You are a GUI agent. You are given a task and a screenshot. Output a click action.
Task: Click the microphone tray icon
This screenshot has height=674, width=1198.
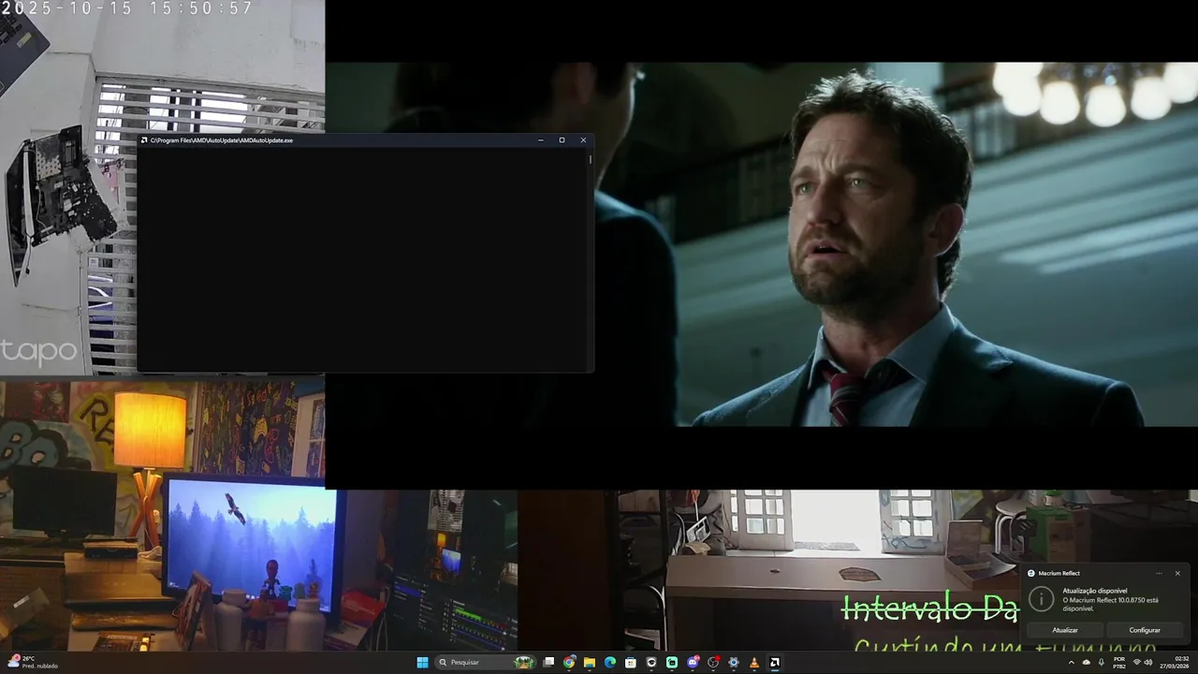1102,663
